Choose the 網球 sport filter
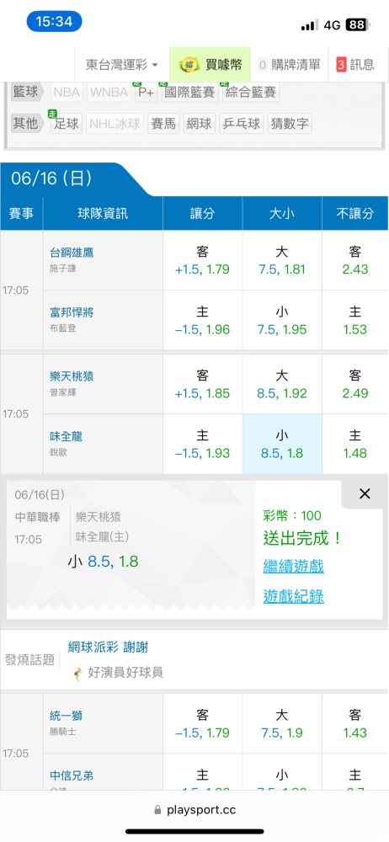 tap(200, 124)
